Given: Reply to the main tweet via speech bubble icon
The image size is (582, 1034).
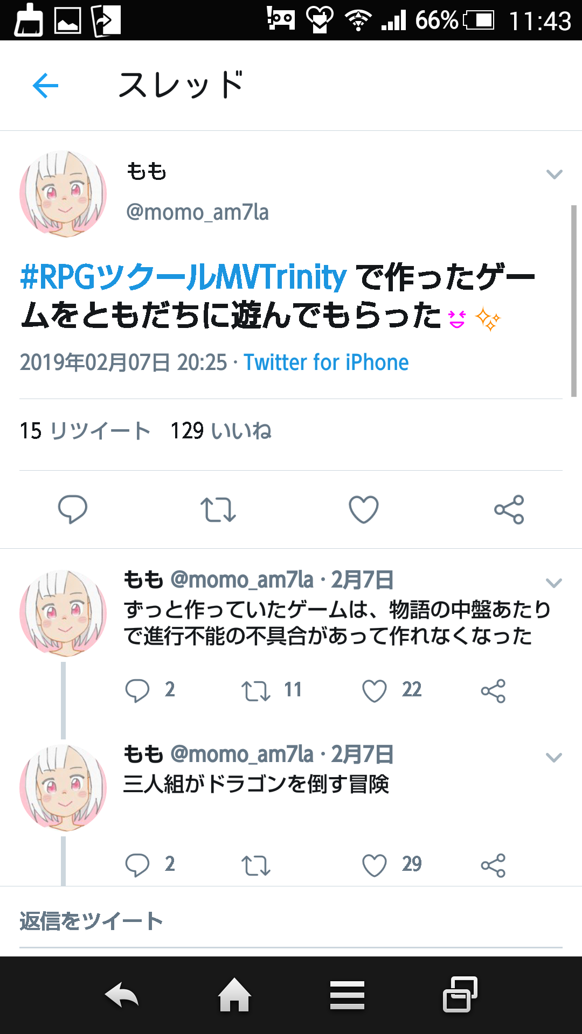Looking at the screenshot, I should pos(73,509).
